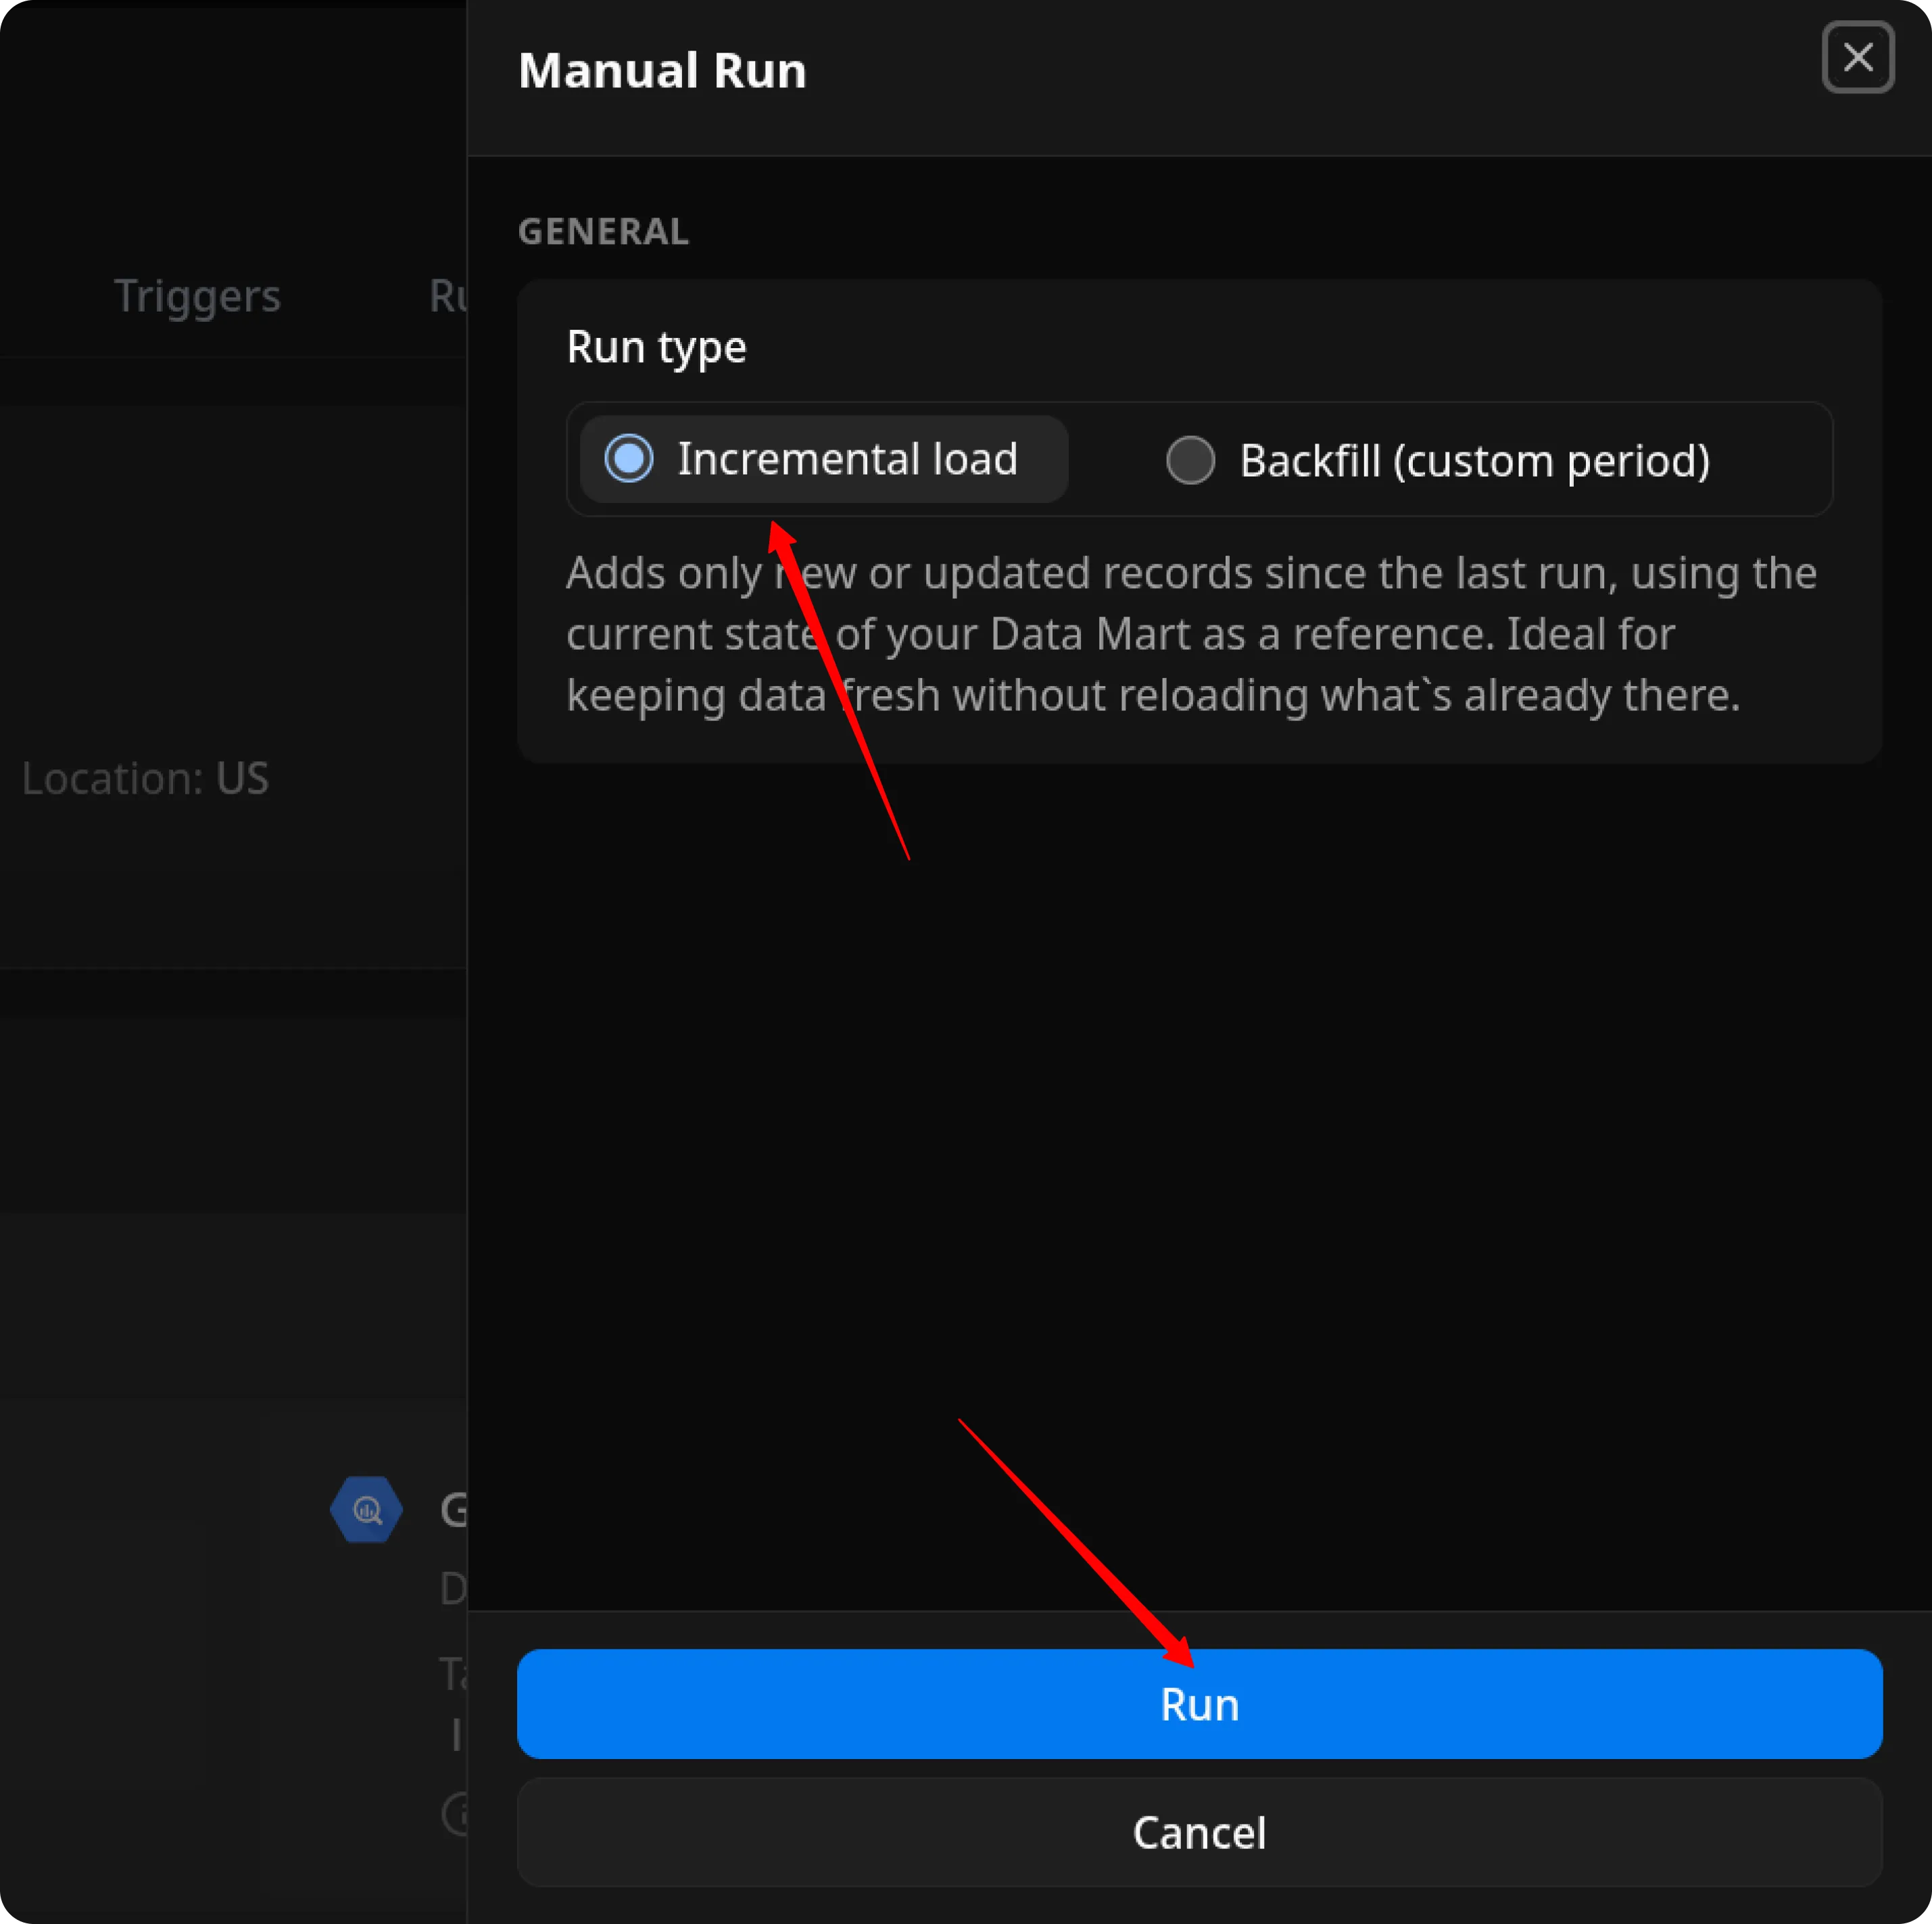Close the Manual Run dialog with the X

(x=1857, y=57)
